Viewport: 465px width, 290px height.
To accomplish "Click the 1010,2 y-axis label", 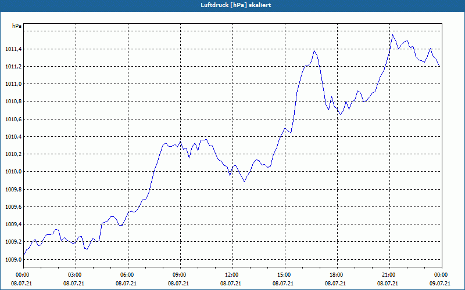I will coord(13,154).
